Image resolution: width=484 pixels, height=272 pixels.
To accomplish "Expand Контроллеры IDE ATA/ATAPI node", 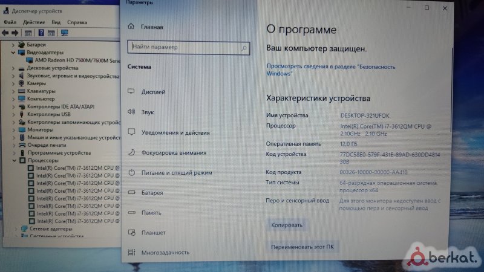I will (x=13, y=107).
